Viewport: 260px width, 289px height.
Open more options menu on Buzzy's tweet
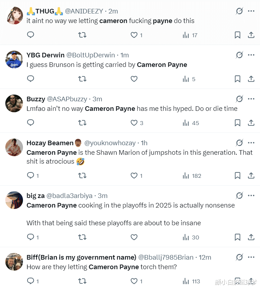(251, 99)
